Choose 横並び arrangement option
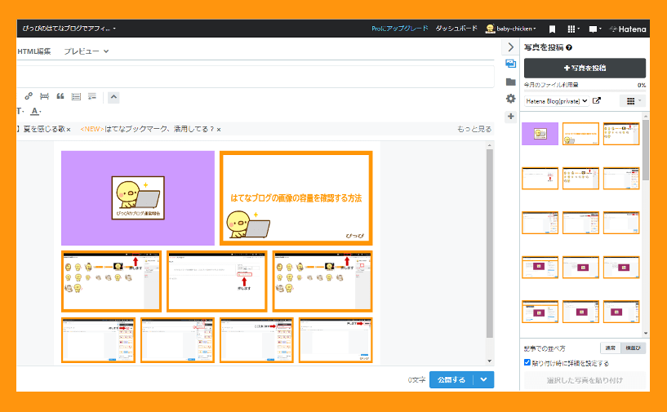Screen dimensions: 667x412 coord(633,348)
